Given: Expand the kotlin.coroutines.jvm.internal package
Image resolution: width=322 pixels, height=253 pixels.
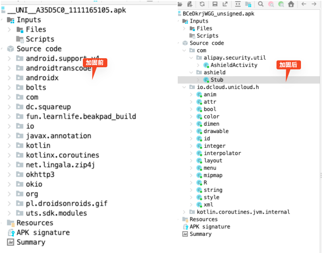Looking at the screenshot, I should 185,212.
